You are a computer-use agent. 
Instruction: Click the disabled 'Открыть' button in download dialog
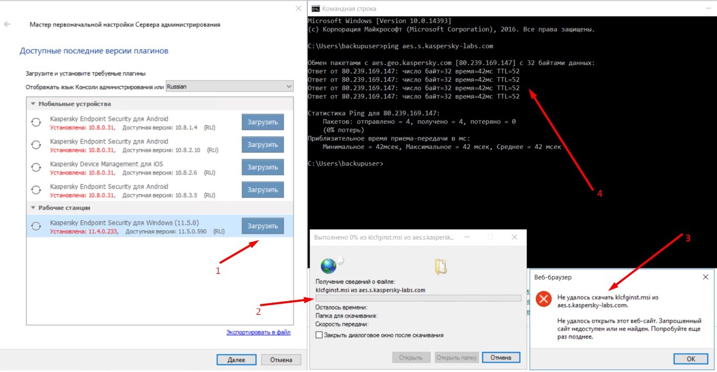click(411, 358)
